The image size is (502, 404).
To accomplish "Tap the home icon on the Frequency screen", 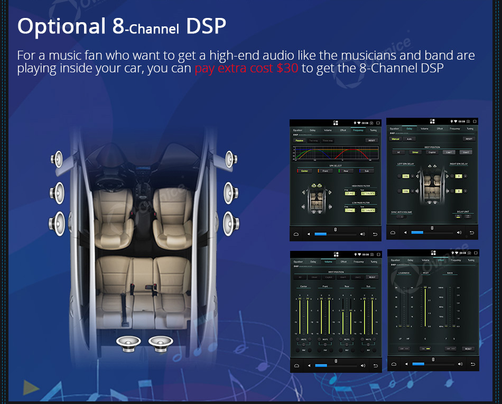I will click(x=296, y=234).
